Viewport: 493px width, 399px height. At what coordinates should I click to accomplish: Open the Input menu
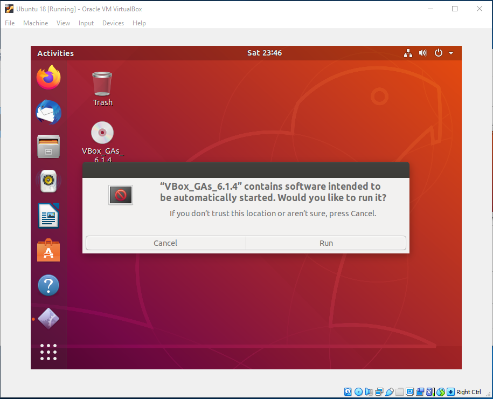pos(86,23)
